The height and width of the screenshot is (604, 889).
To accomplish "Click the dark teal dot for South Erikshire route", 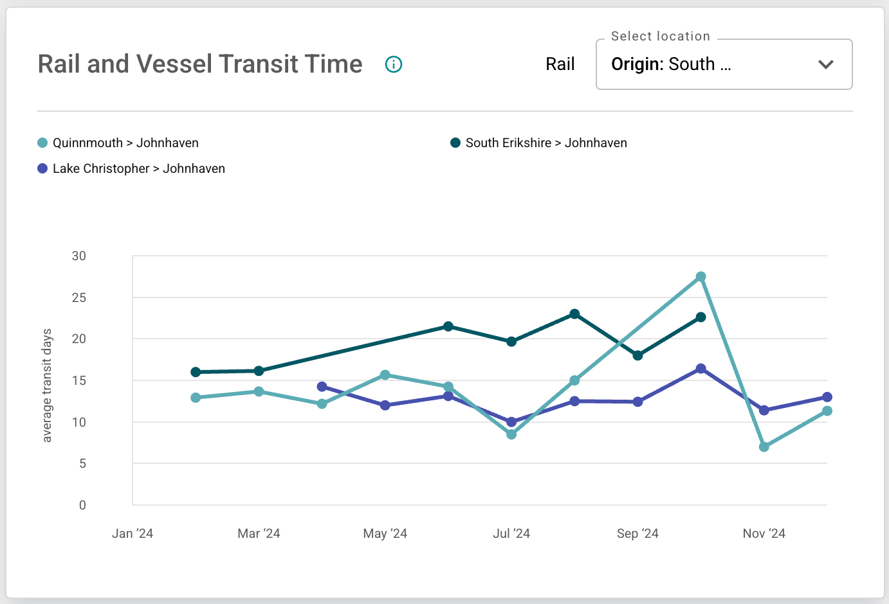I will (455, 143).
